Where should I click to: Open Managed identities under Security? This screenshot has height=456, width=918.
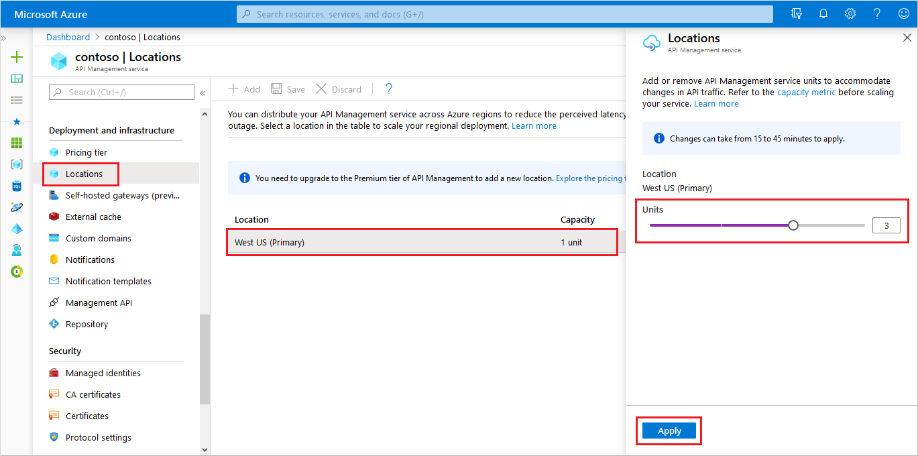(x=103, y=372)
